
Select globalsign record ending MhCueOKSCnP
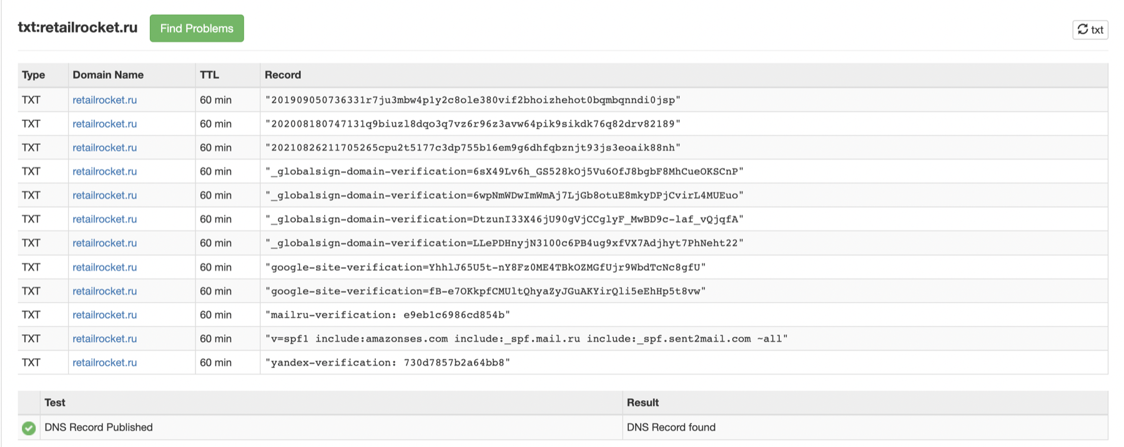[x=505, y=171]
